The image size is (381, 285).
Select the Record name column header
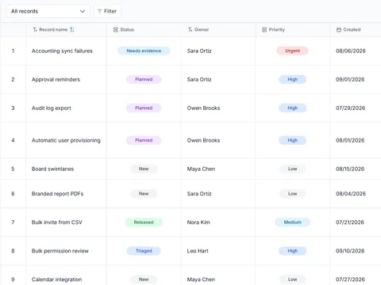(67, 29)
